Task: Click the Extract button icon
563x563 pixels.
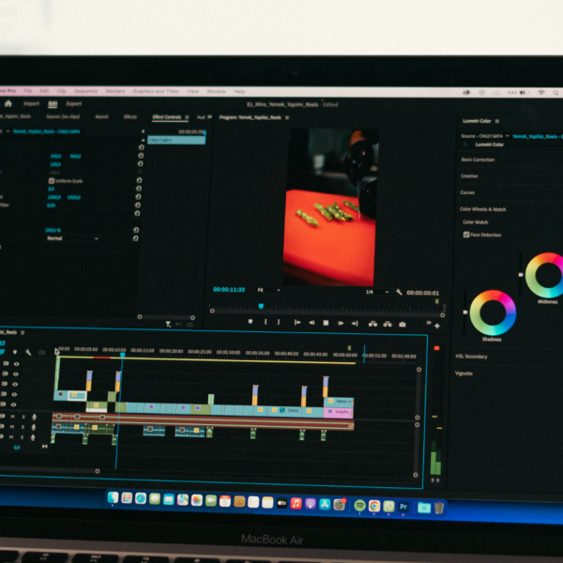Action: (x=387, y=325)
